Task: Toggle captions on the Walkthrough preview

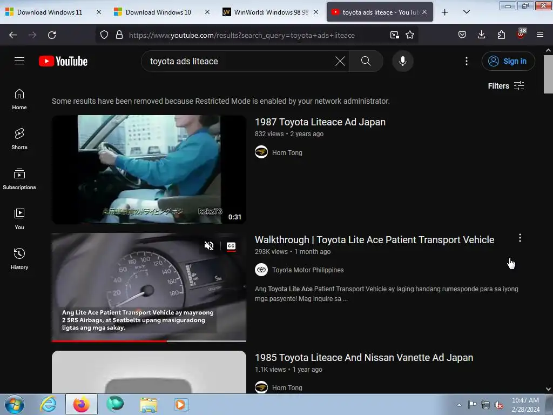Action: coord(231,246)
